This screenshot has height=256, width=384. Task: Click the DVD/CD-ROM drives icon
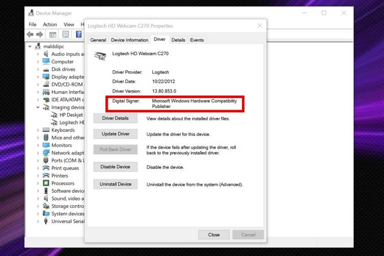pyautogui.click(x=46, y=84)
